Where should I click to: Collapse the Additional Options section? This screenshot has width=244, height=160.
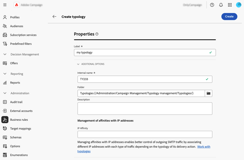click(x=78, y=64)
